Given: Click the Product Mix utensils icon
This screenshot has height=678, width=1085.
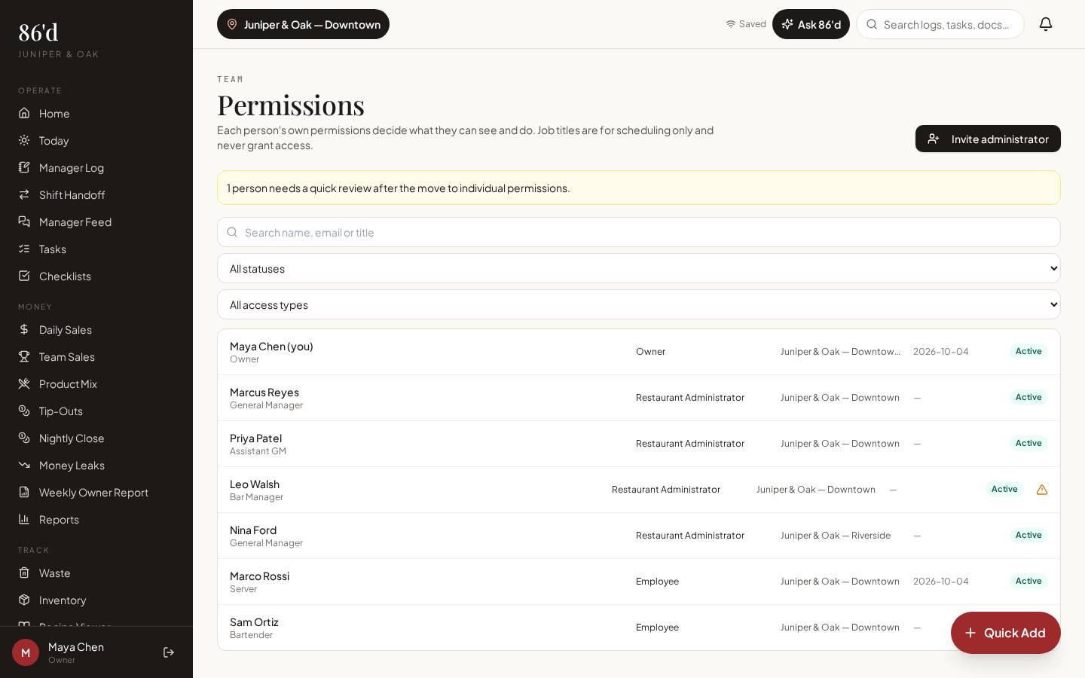Looking at the screenshot, I should (x=24, y=383).
